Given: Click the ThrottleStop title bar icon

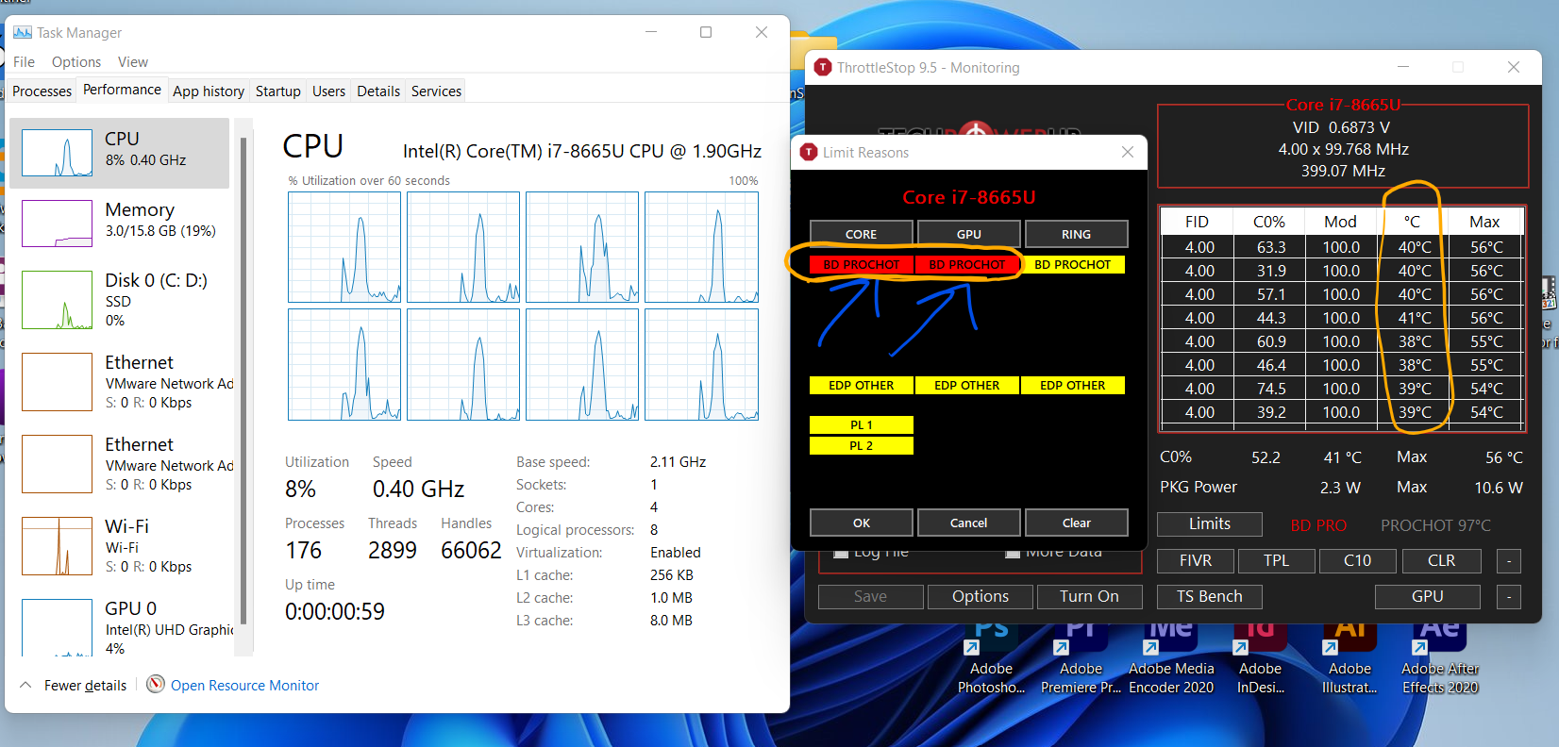Looking at the screenshot, I should 823,67.
